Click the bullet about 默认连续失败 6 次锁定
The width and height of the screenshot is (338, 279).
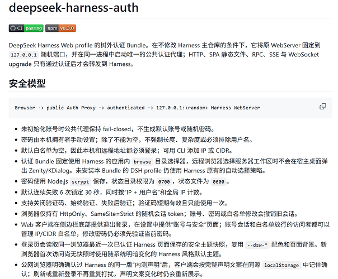(112, 192)
